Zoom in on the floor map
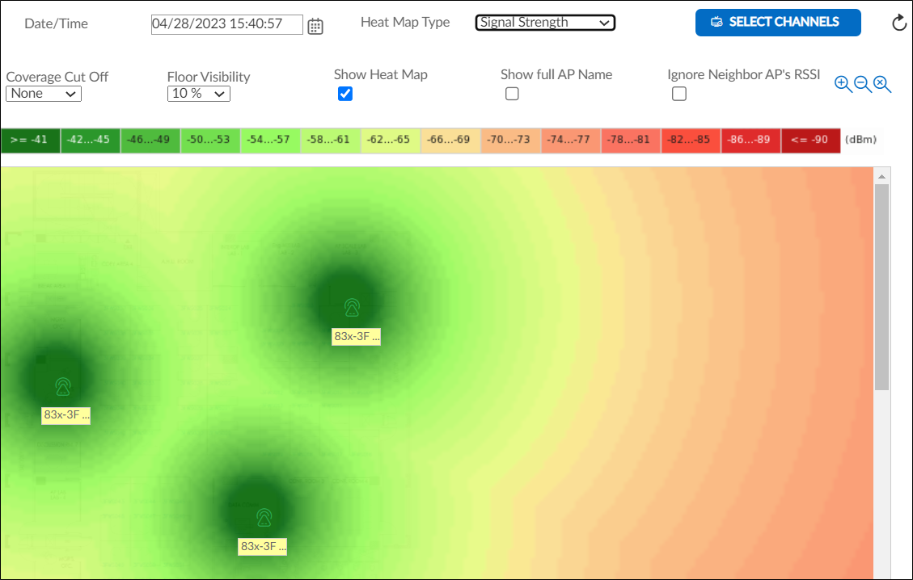 843,83
